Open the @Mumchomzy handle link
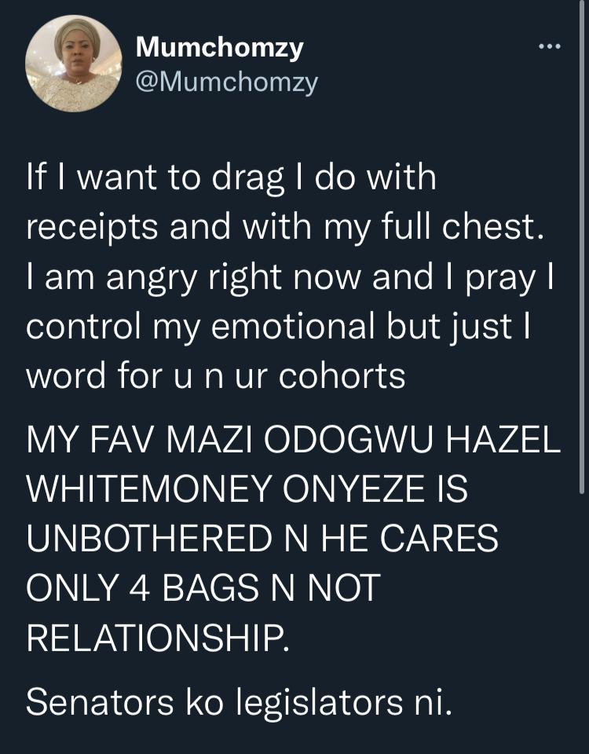Viewport: 589px width, 754px height. point(226,82)
